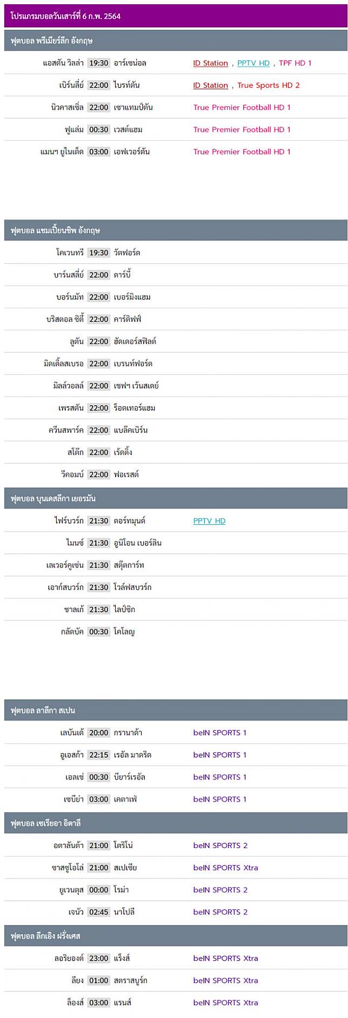The image size is (348, 1018).
Task: Open True Premier Football HD 1 for นิวคาสเซิ่ล
Action: (242, 108)
